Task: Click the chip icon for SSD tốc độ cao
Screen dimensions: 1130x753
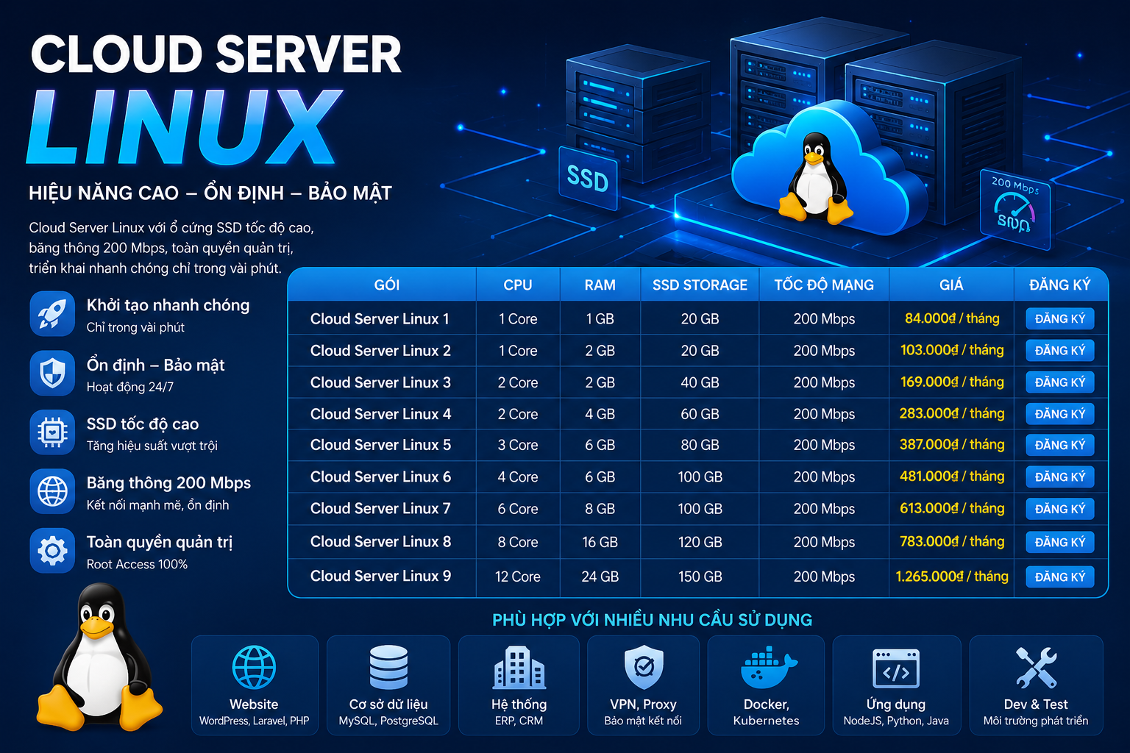Action: pos(52,432)
